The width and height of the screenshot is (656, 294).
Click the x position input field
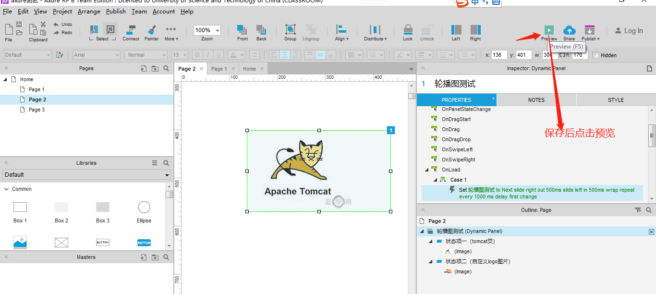[499, 55]
